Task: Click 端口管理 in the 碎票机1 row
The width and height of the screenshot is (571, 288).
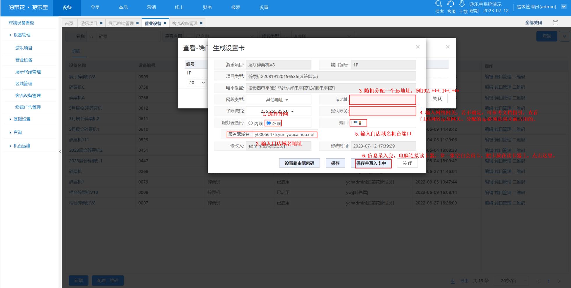Action: pyautogui.click(x=503, y=182)
